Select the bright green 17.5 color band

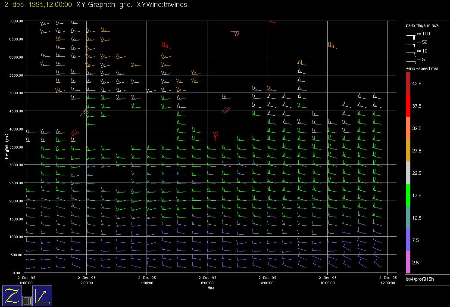point(408,195)
